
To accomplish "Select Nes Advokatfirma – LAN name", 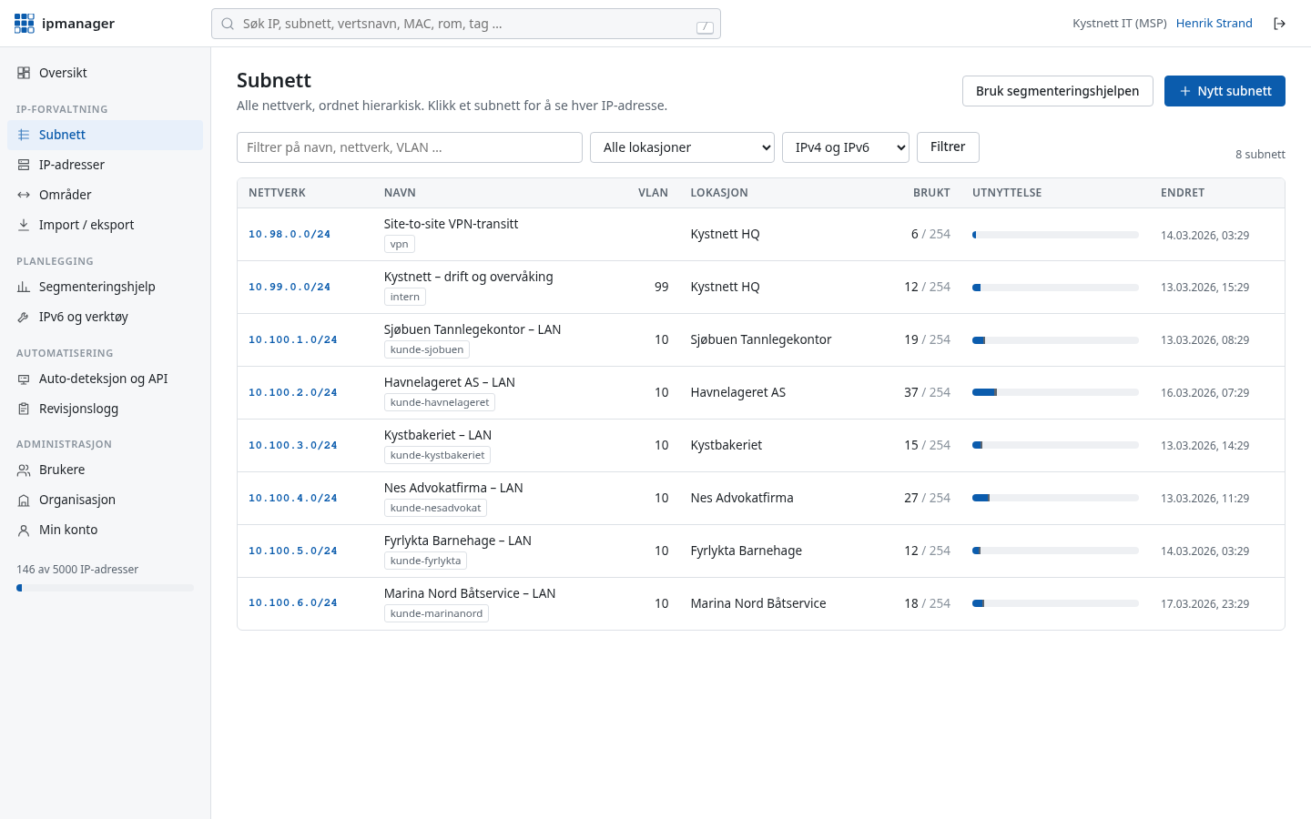I will (453, 488).
